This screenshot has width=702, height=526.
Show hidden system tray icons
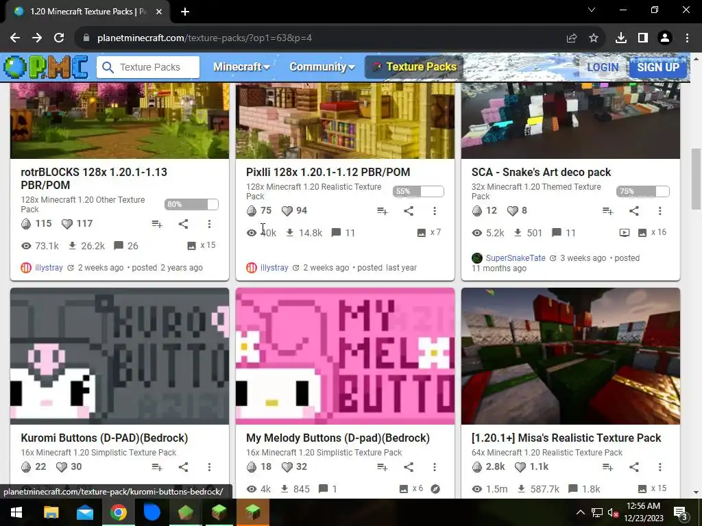pyautogui.click(x=580, y=512)
